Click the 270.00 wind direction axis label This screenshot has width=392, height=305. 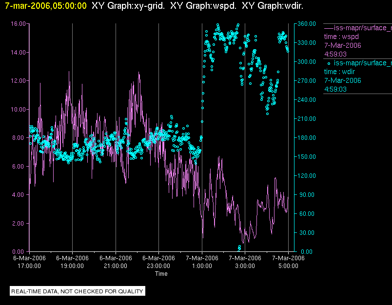pyautogui.click(x=307, y=81)
